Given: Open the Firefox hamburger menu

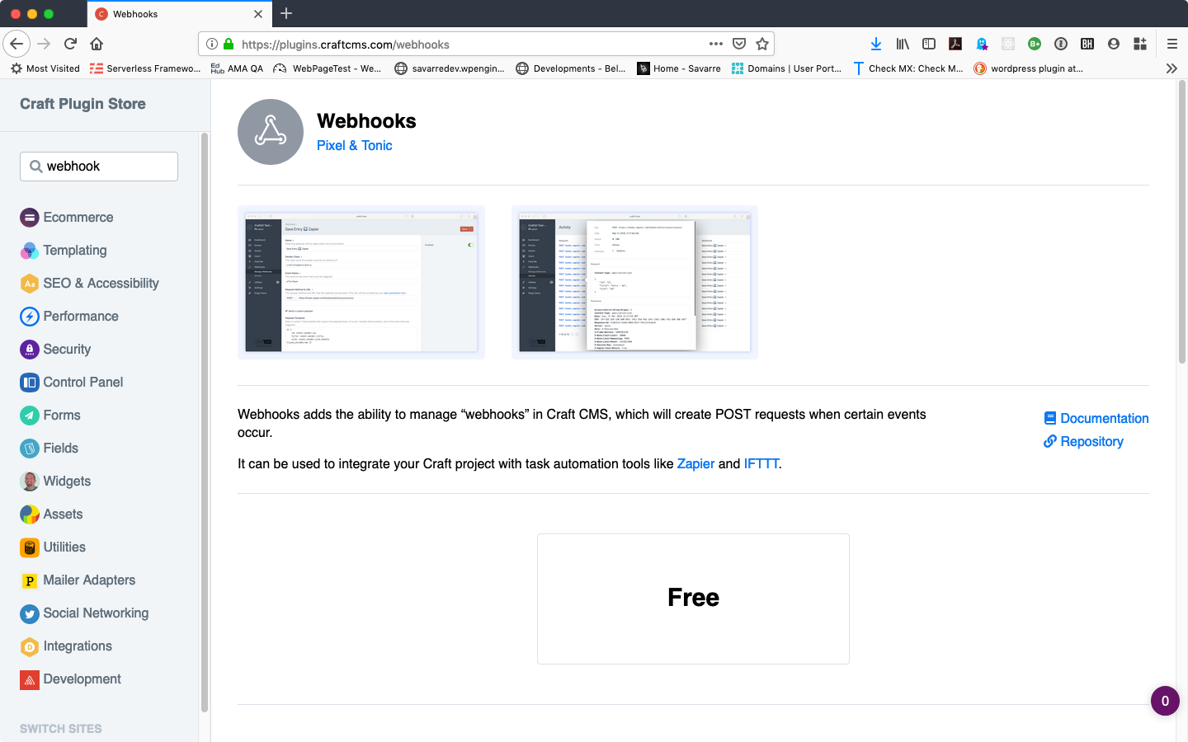Looking at the screenshot, I should tap(1171, 44).
